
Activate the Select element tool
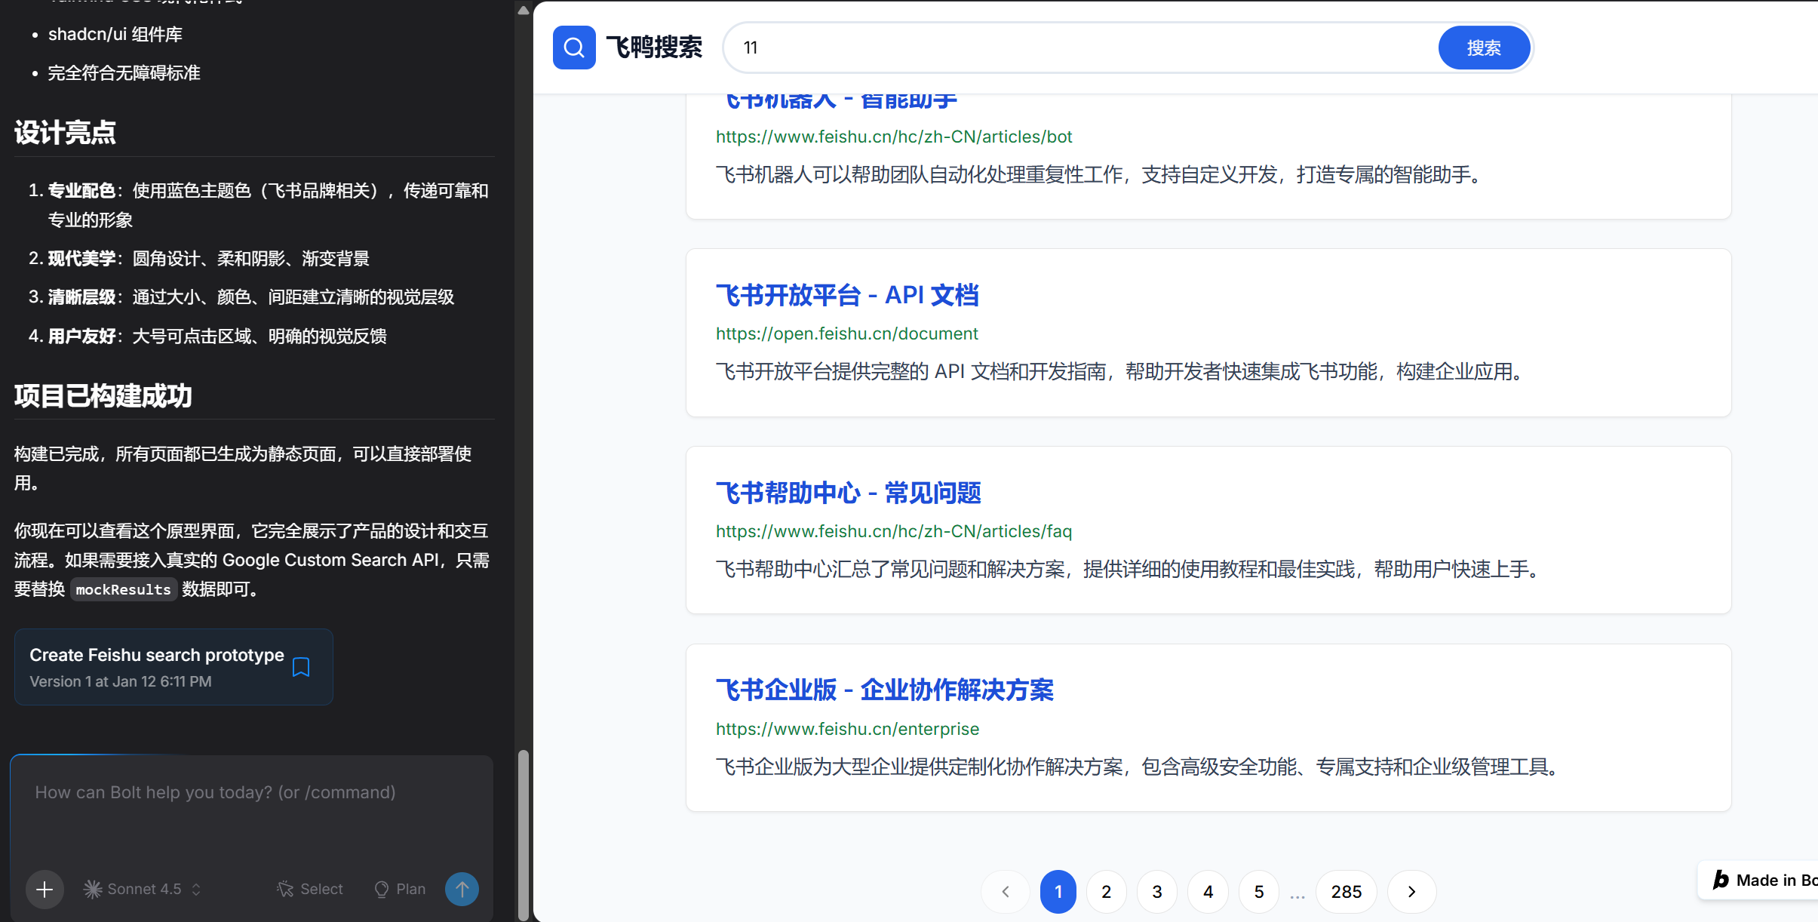click(x=310, y=890)
